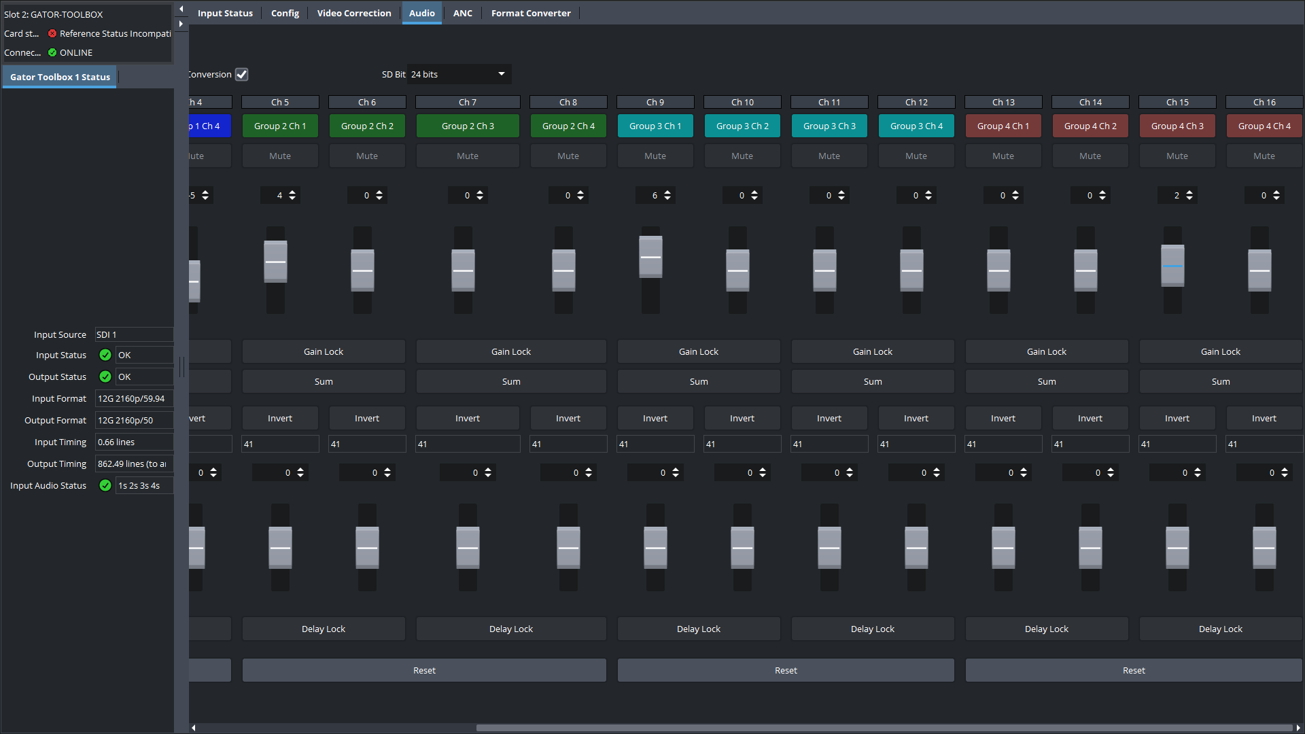The width and height of the screenshot is (1305, 734).
Task: Click the Ch 7 field showing 41
Action: tap(468, 444)
